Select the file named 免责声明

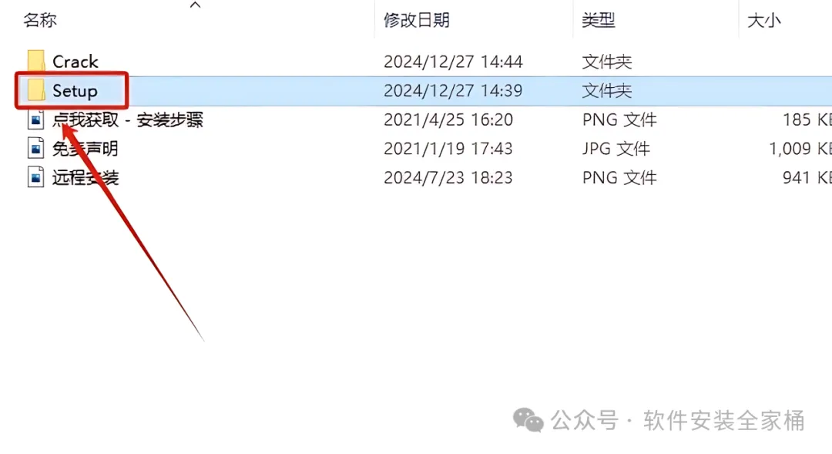85,148
